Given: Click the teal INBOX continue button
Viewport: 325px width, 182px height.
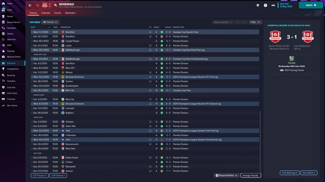Looking at the screenshot, I should 311,5.
